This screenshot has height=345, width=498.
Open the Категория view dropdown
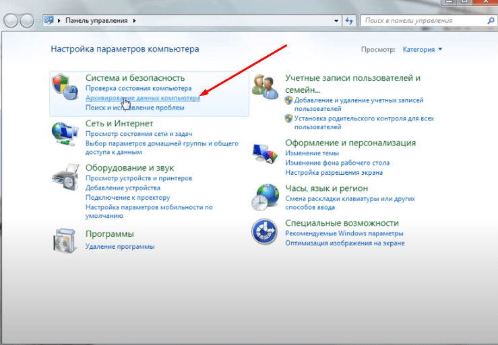(423, 50)
